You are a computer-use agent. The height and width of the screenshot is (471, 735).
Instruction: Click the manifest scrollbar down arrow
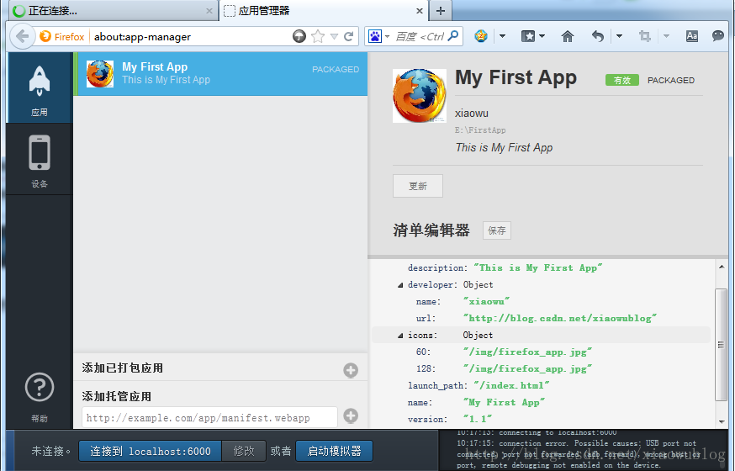(722, 421)
